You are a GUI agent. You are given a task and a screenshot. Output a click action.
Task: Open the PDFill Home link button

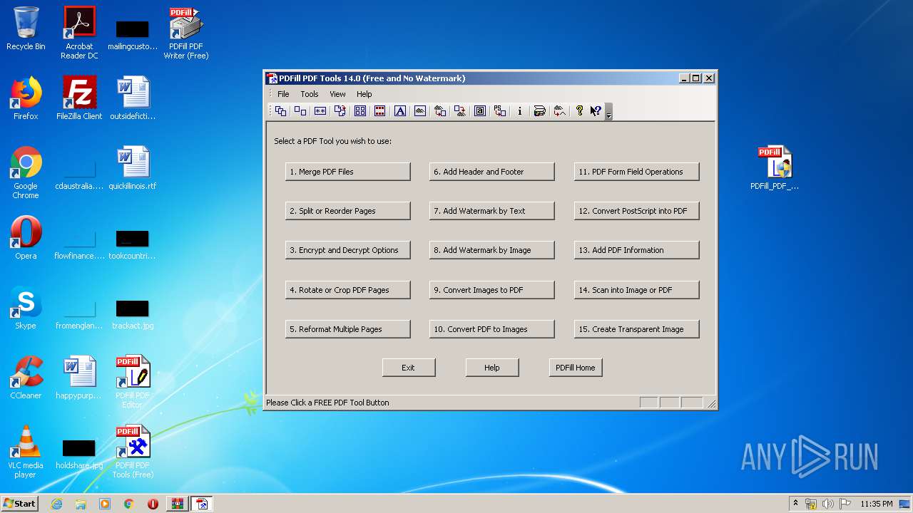pyautogui.click(x=576, y=368)
